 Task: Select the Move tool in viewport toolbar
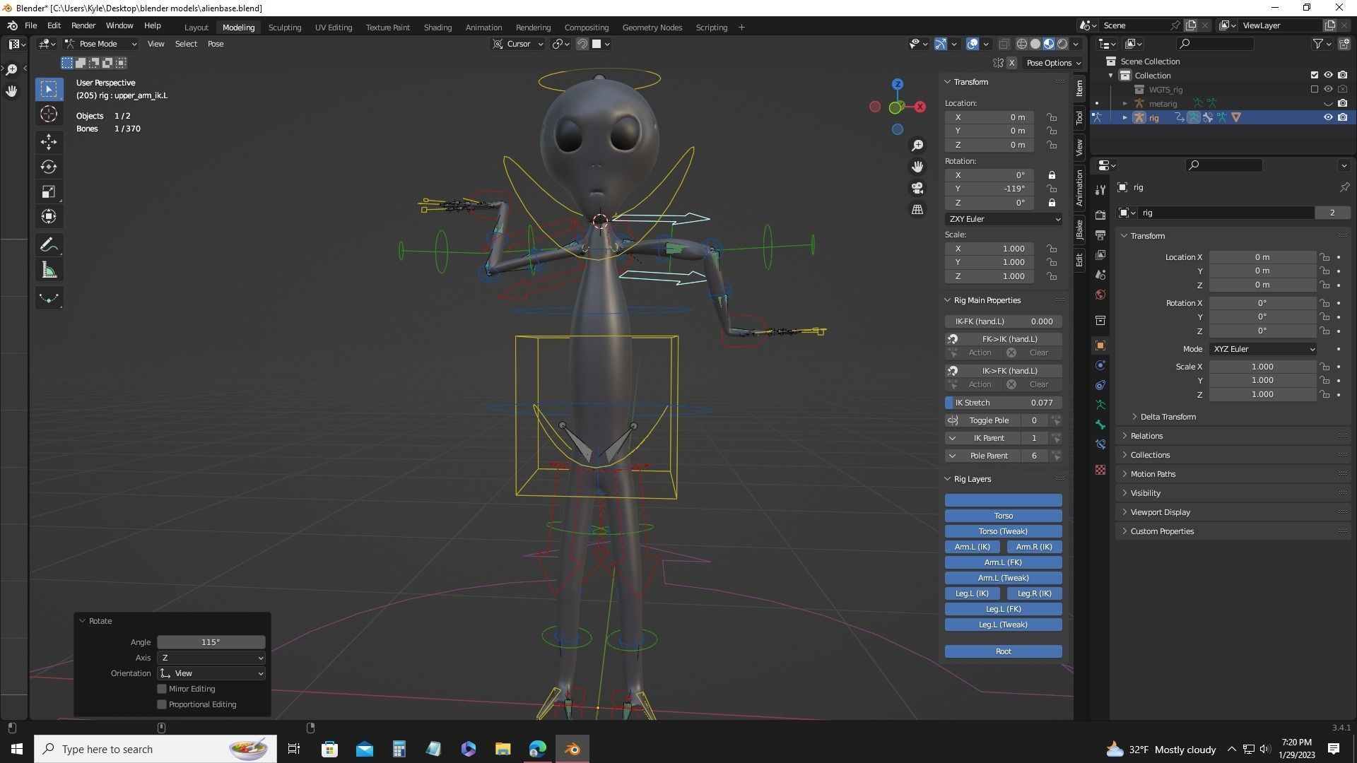(49, 142)
